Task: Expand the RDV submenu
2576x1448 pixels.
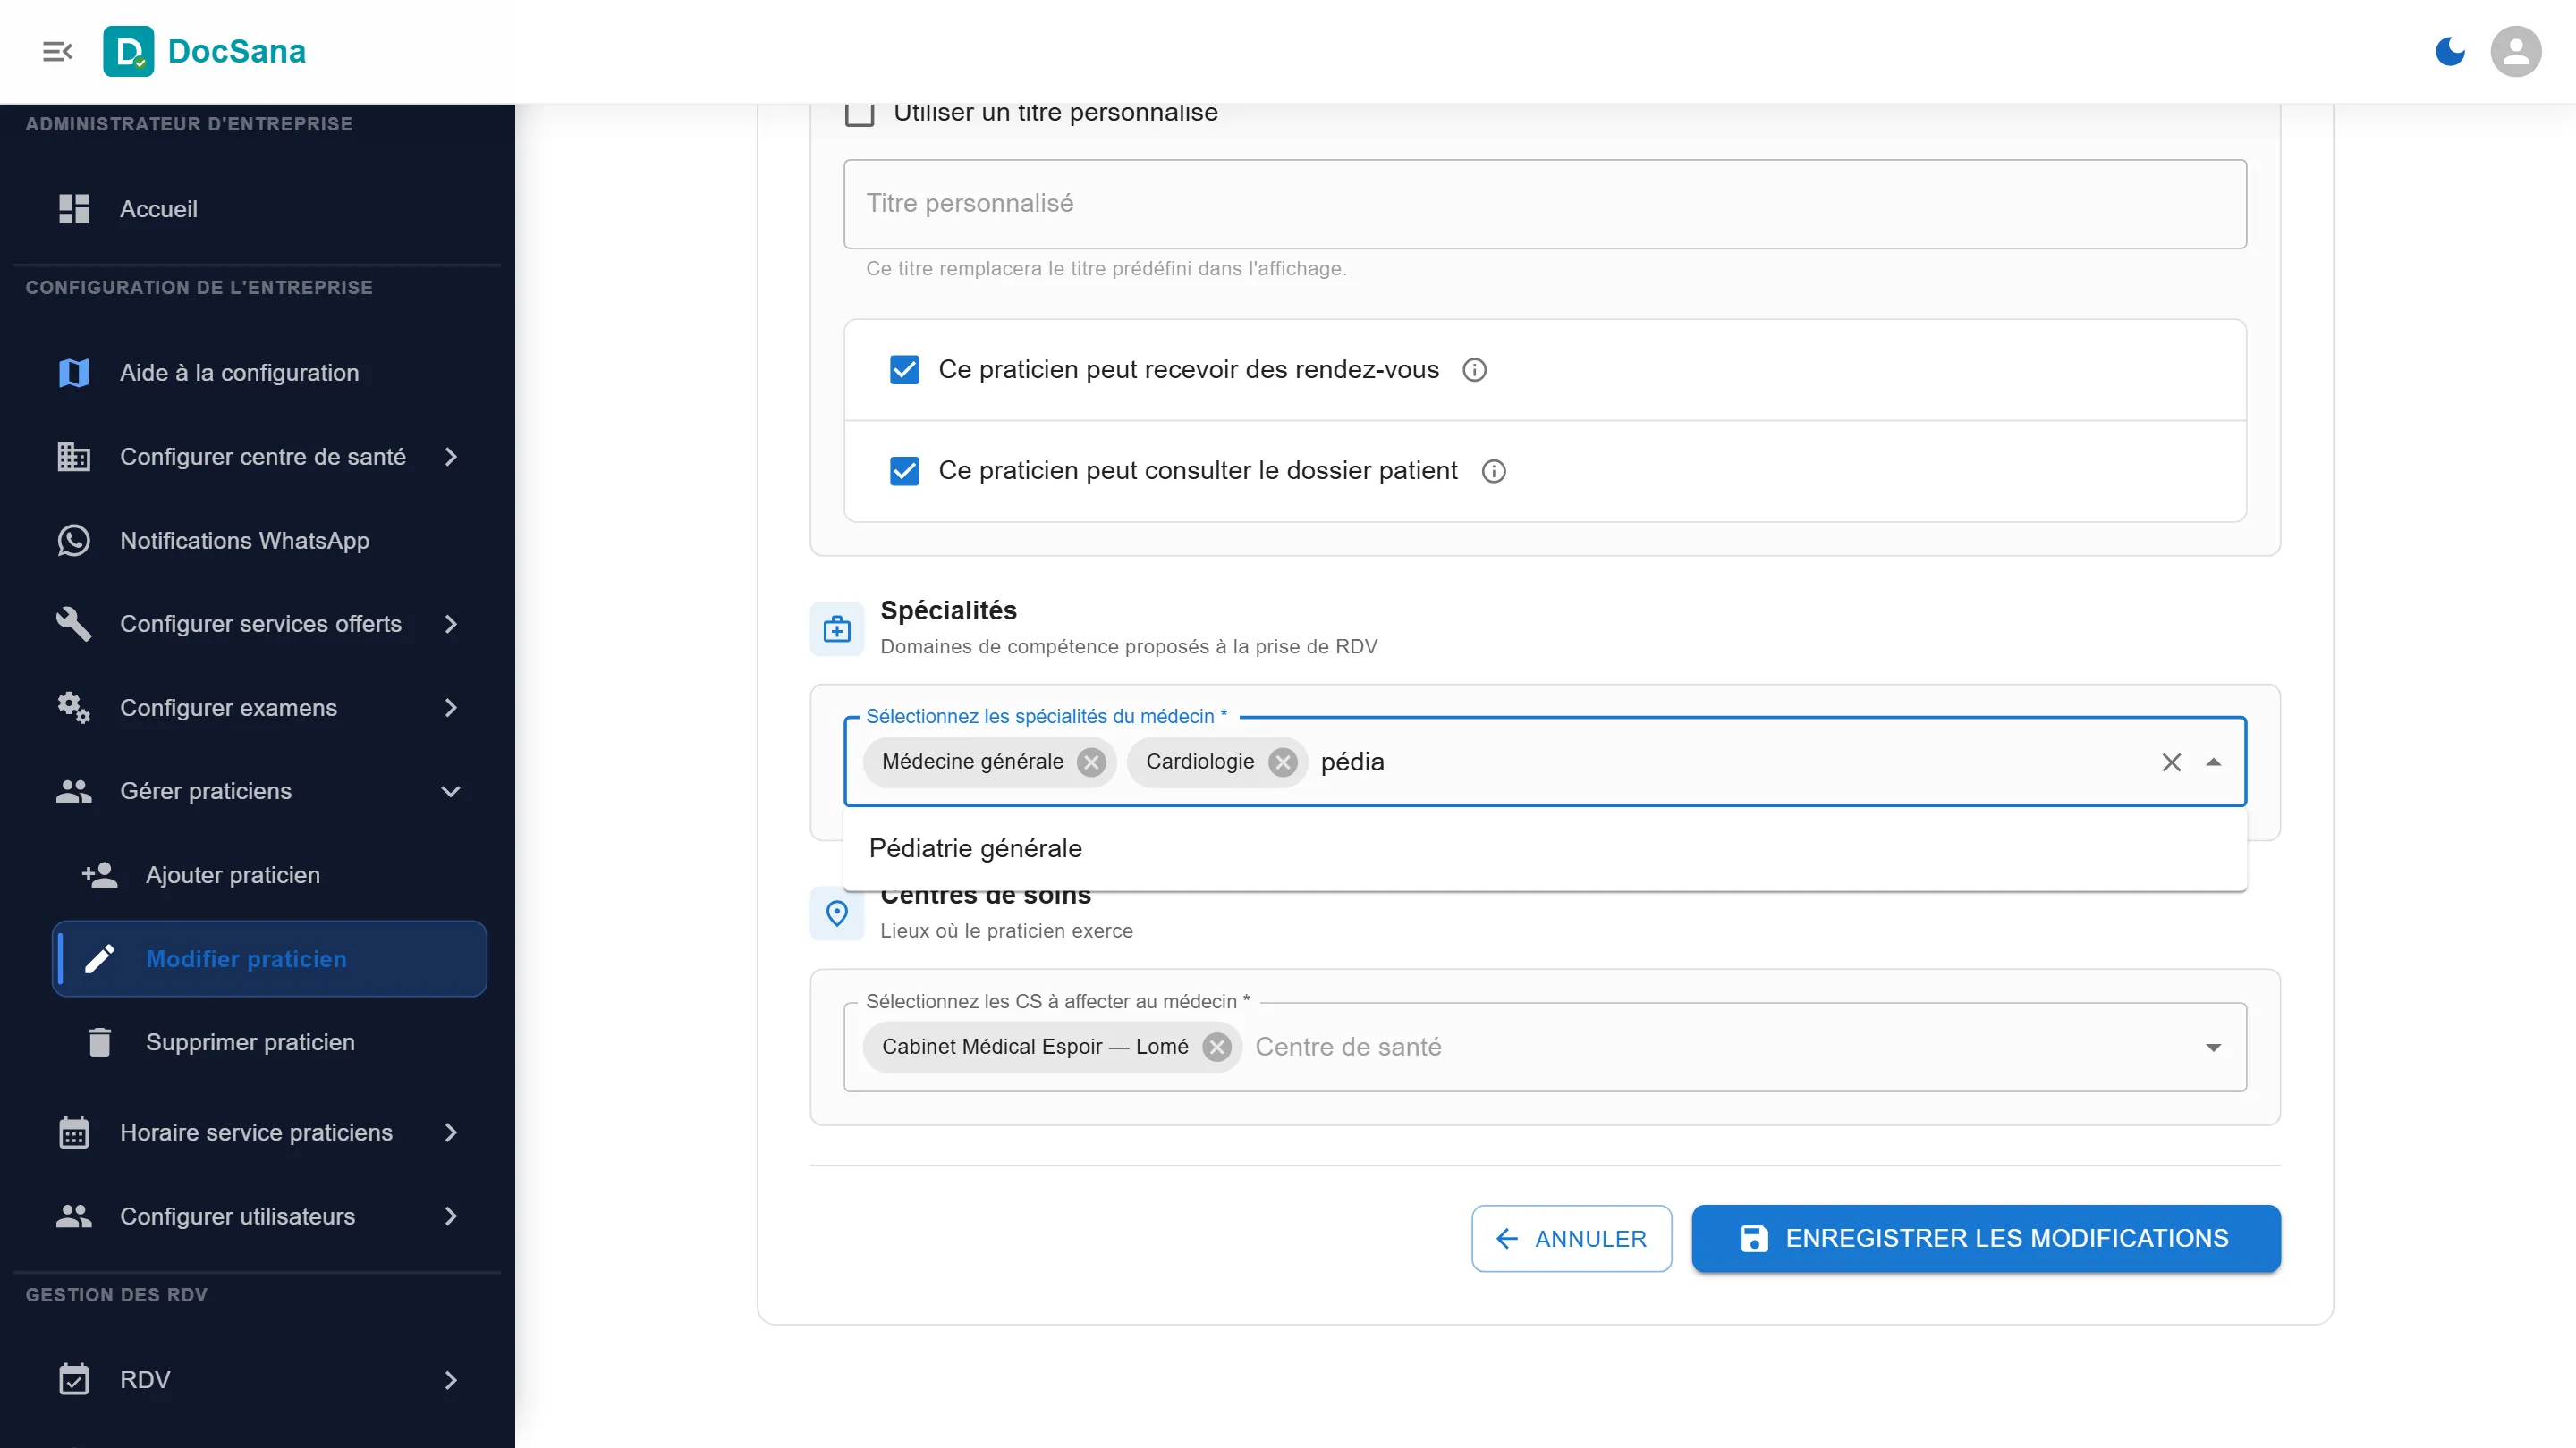Action: pyautogui.click(x=451, y=1380)
